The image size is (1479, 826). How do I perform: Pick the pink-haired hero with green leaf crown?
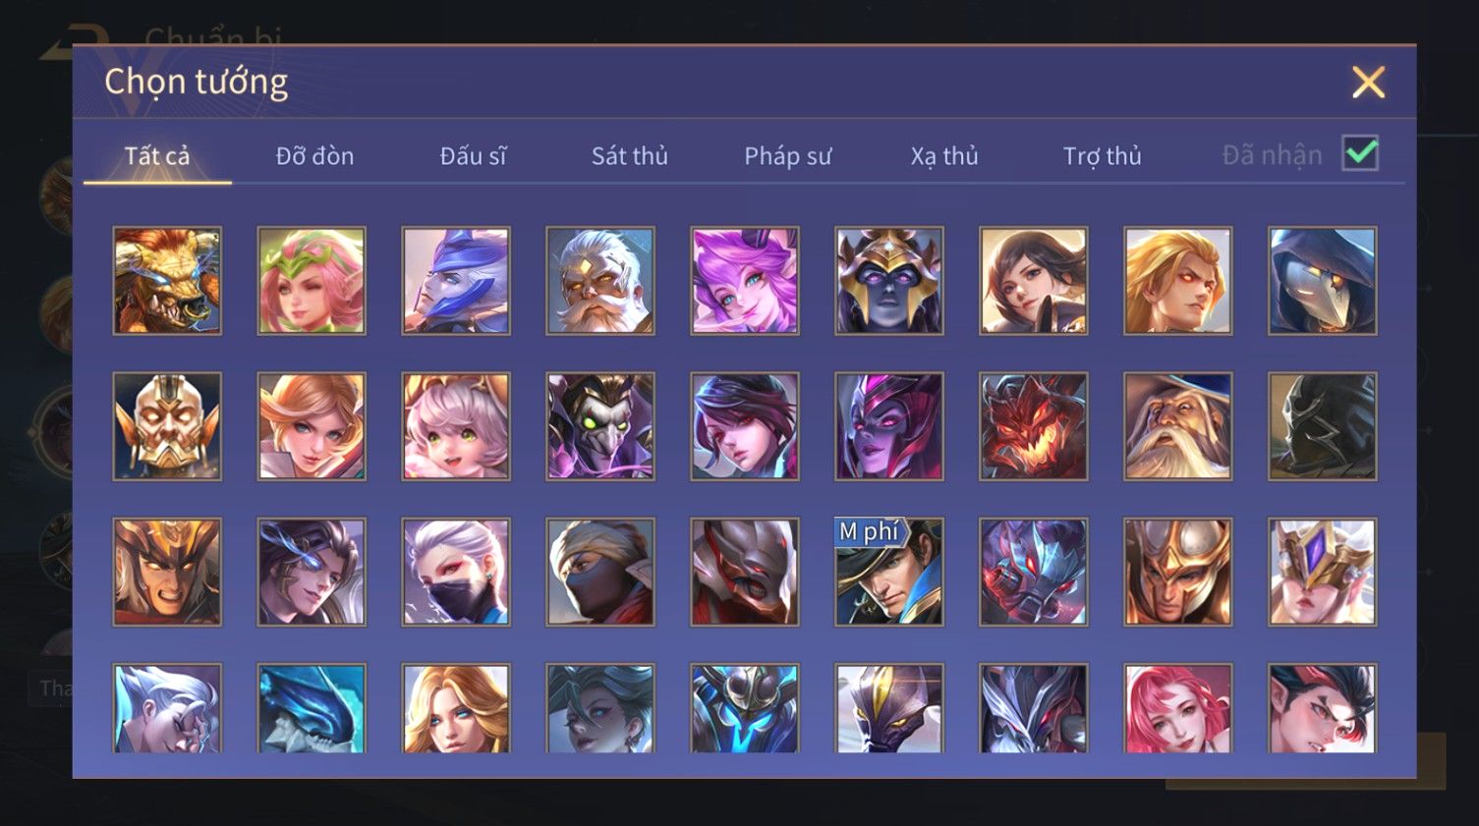coord(312,281)
